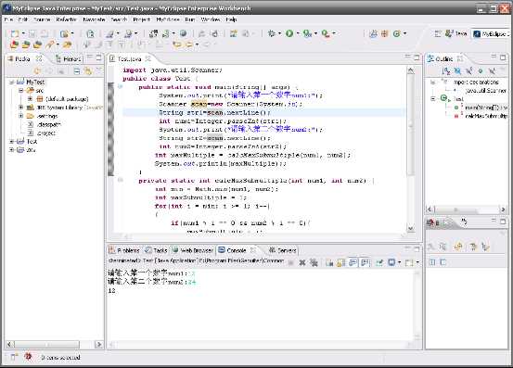This screenshot has height=368, width=513.
Task: Open the Refactor menu
Action: tap(66, 19)
